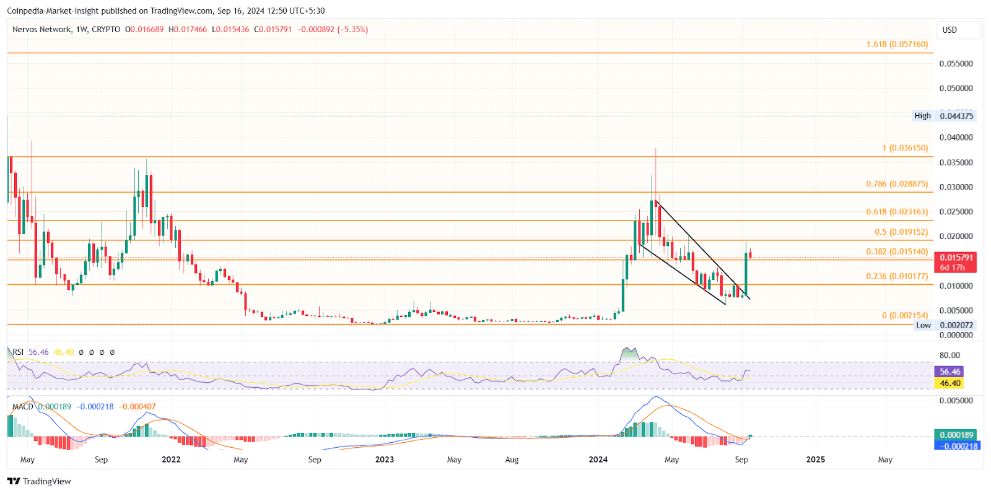Click the purple RSI 56.46 axis tag
The height and width of the screenshot is (493, 991).
click(x=950, y=372)
